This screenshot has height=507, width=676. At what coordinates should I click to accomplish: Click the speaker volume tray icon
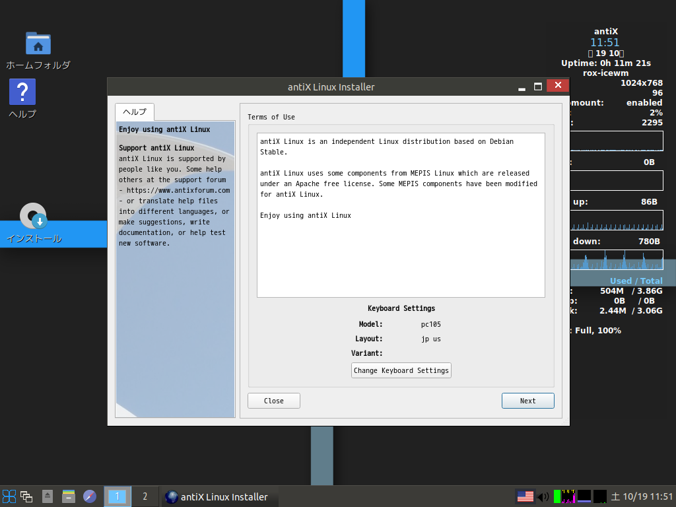(543, 496)
